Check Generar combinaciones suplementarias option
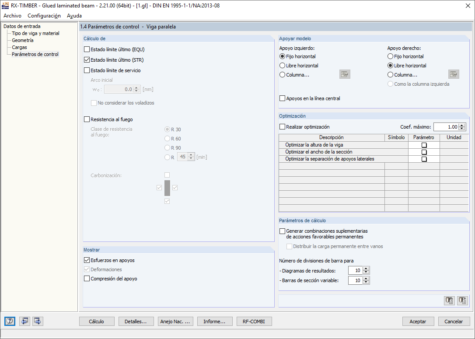This screenshot has height=339, width=475. pyautogui.click(x=283, y=231)
